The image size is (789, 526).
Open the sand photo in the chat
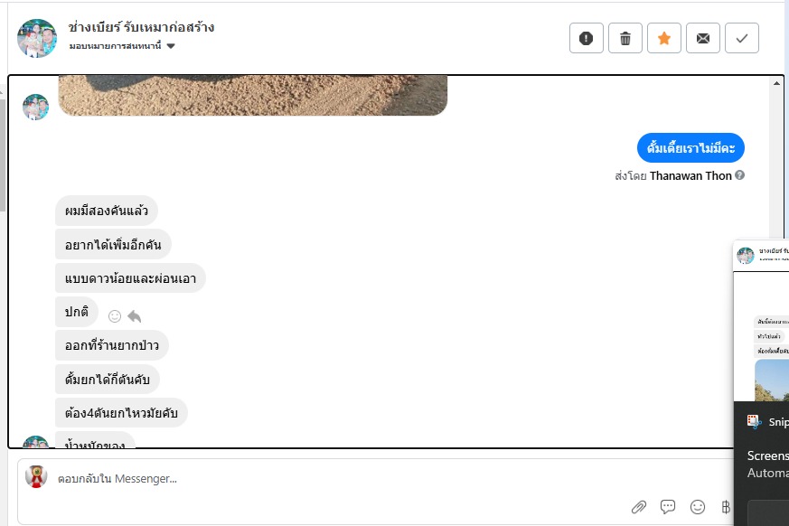coord(253,96)
